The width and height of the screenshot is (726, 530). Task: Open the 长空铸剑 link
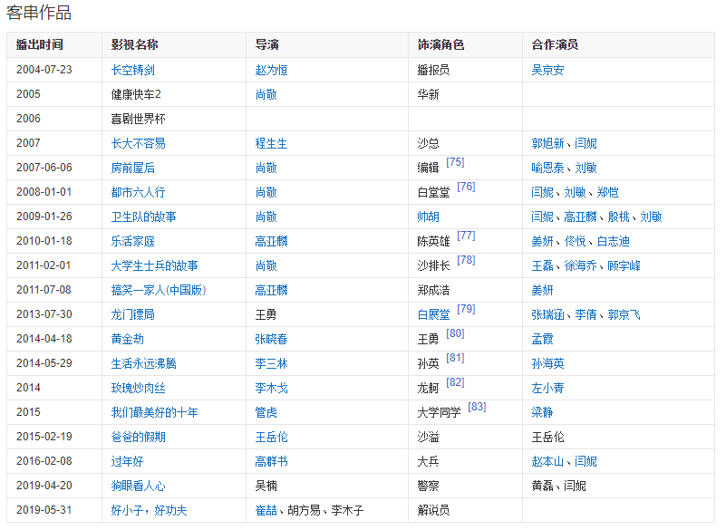point(132,70)
